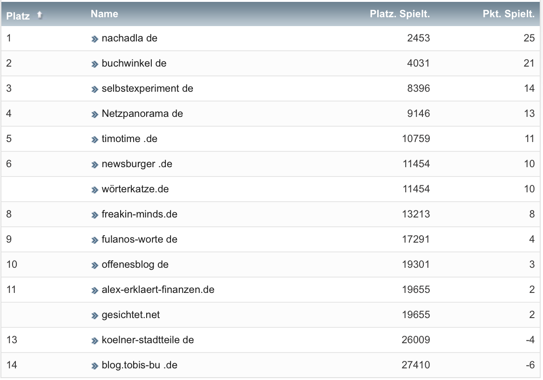Viewport: 543px width, 380px height.
Task: Select the value 19301 in offenesblog row
Action: [416, 265]
